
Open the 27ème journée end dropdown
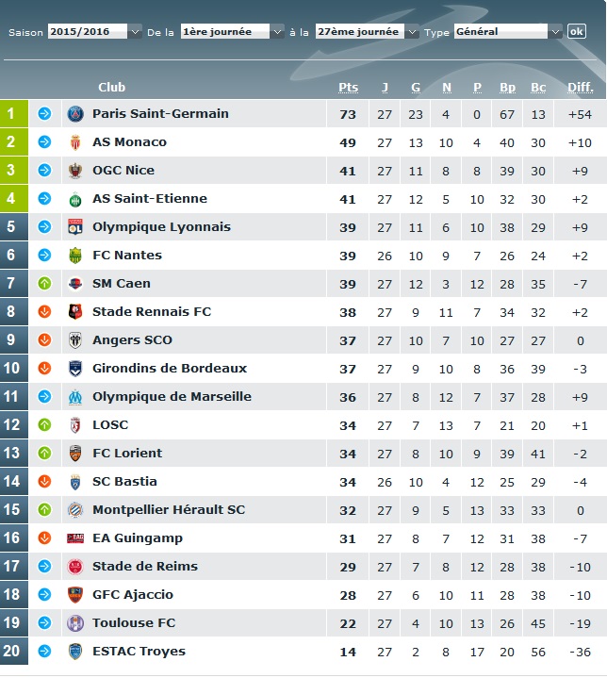tap(367, 31)
